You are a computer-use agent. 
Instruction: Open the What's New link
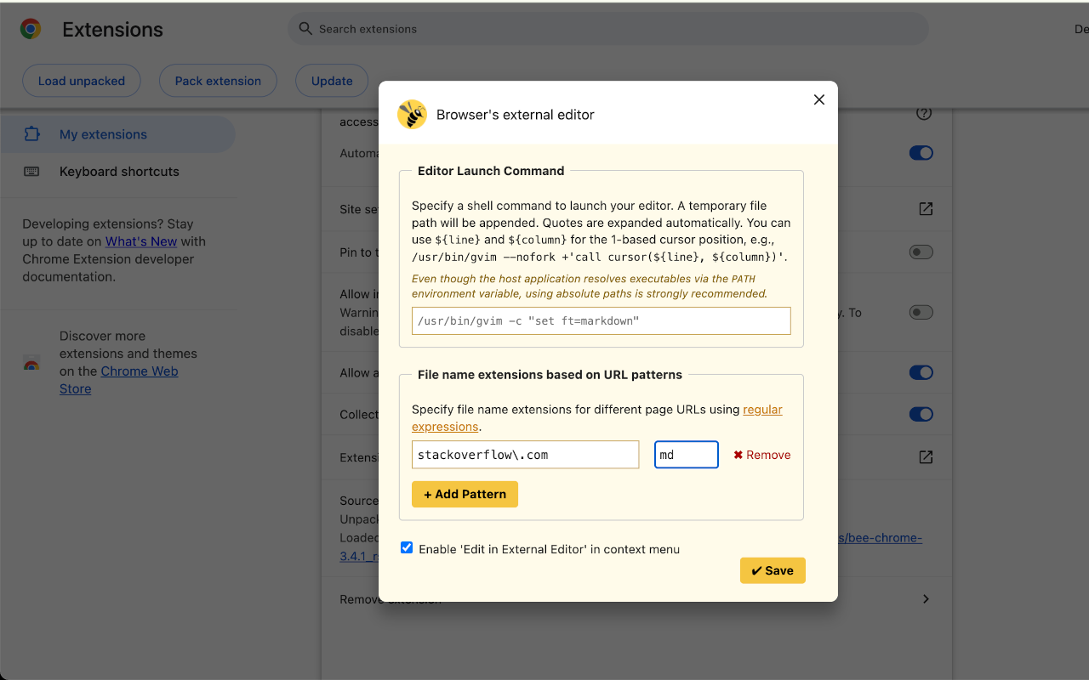coord(141,241)
